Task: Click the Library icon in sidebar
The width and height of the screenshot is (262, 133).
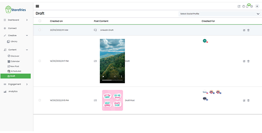Action: click(x=8, y=41)
